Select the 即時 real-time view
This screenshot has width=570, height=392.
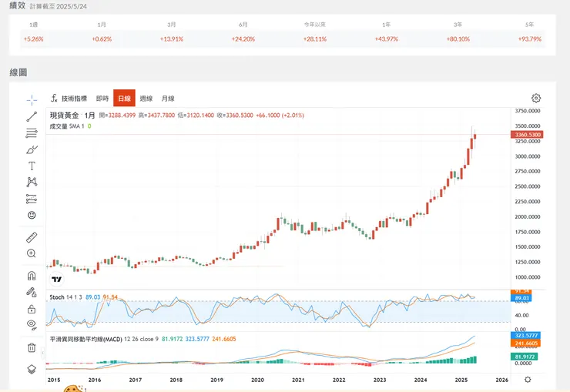point(102,99)
